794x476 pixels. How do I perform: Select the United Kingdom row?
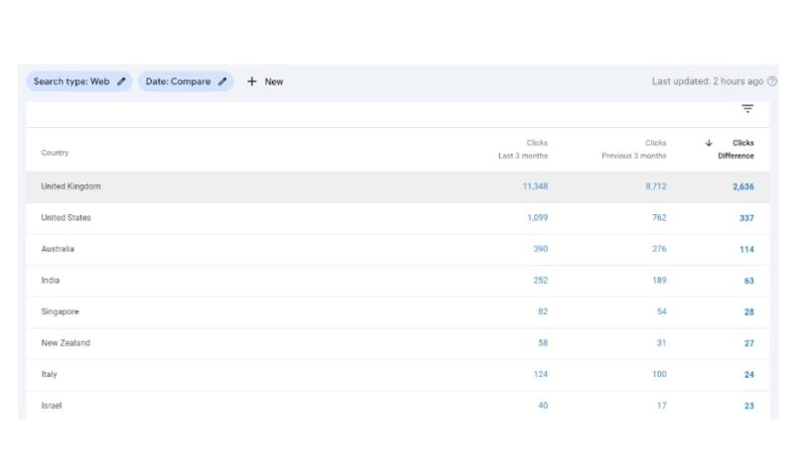[70, 186]
